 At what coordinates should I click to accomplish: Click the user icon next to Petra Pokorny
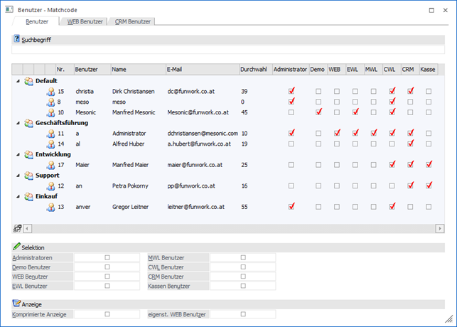pyautogui.click(x=50, y=186)
